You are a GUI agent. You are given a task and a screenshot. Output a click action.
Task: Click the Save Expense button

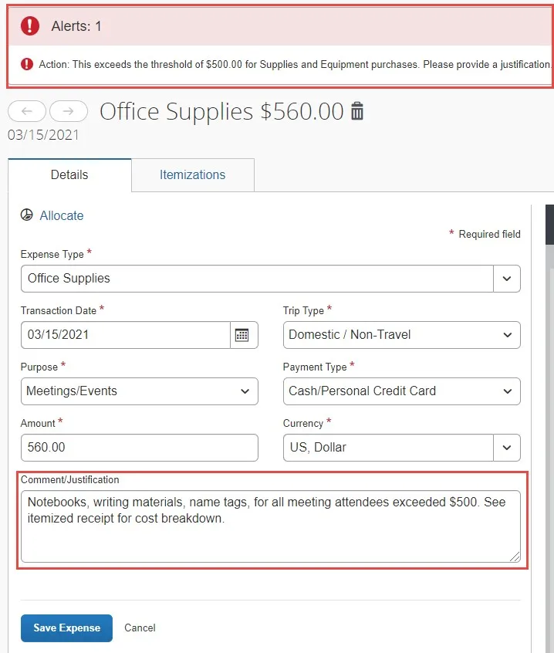pos(66,628)
